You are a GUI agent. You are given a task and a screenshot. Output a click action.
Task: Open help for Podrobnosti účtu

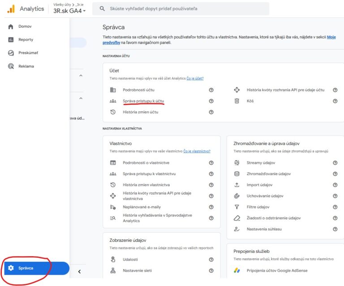211,90
